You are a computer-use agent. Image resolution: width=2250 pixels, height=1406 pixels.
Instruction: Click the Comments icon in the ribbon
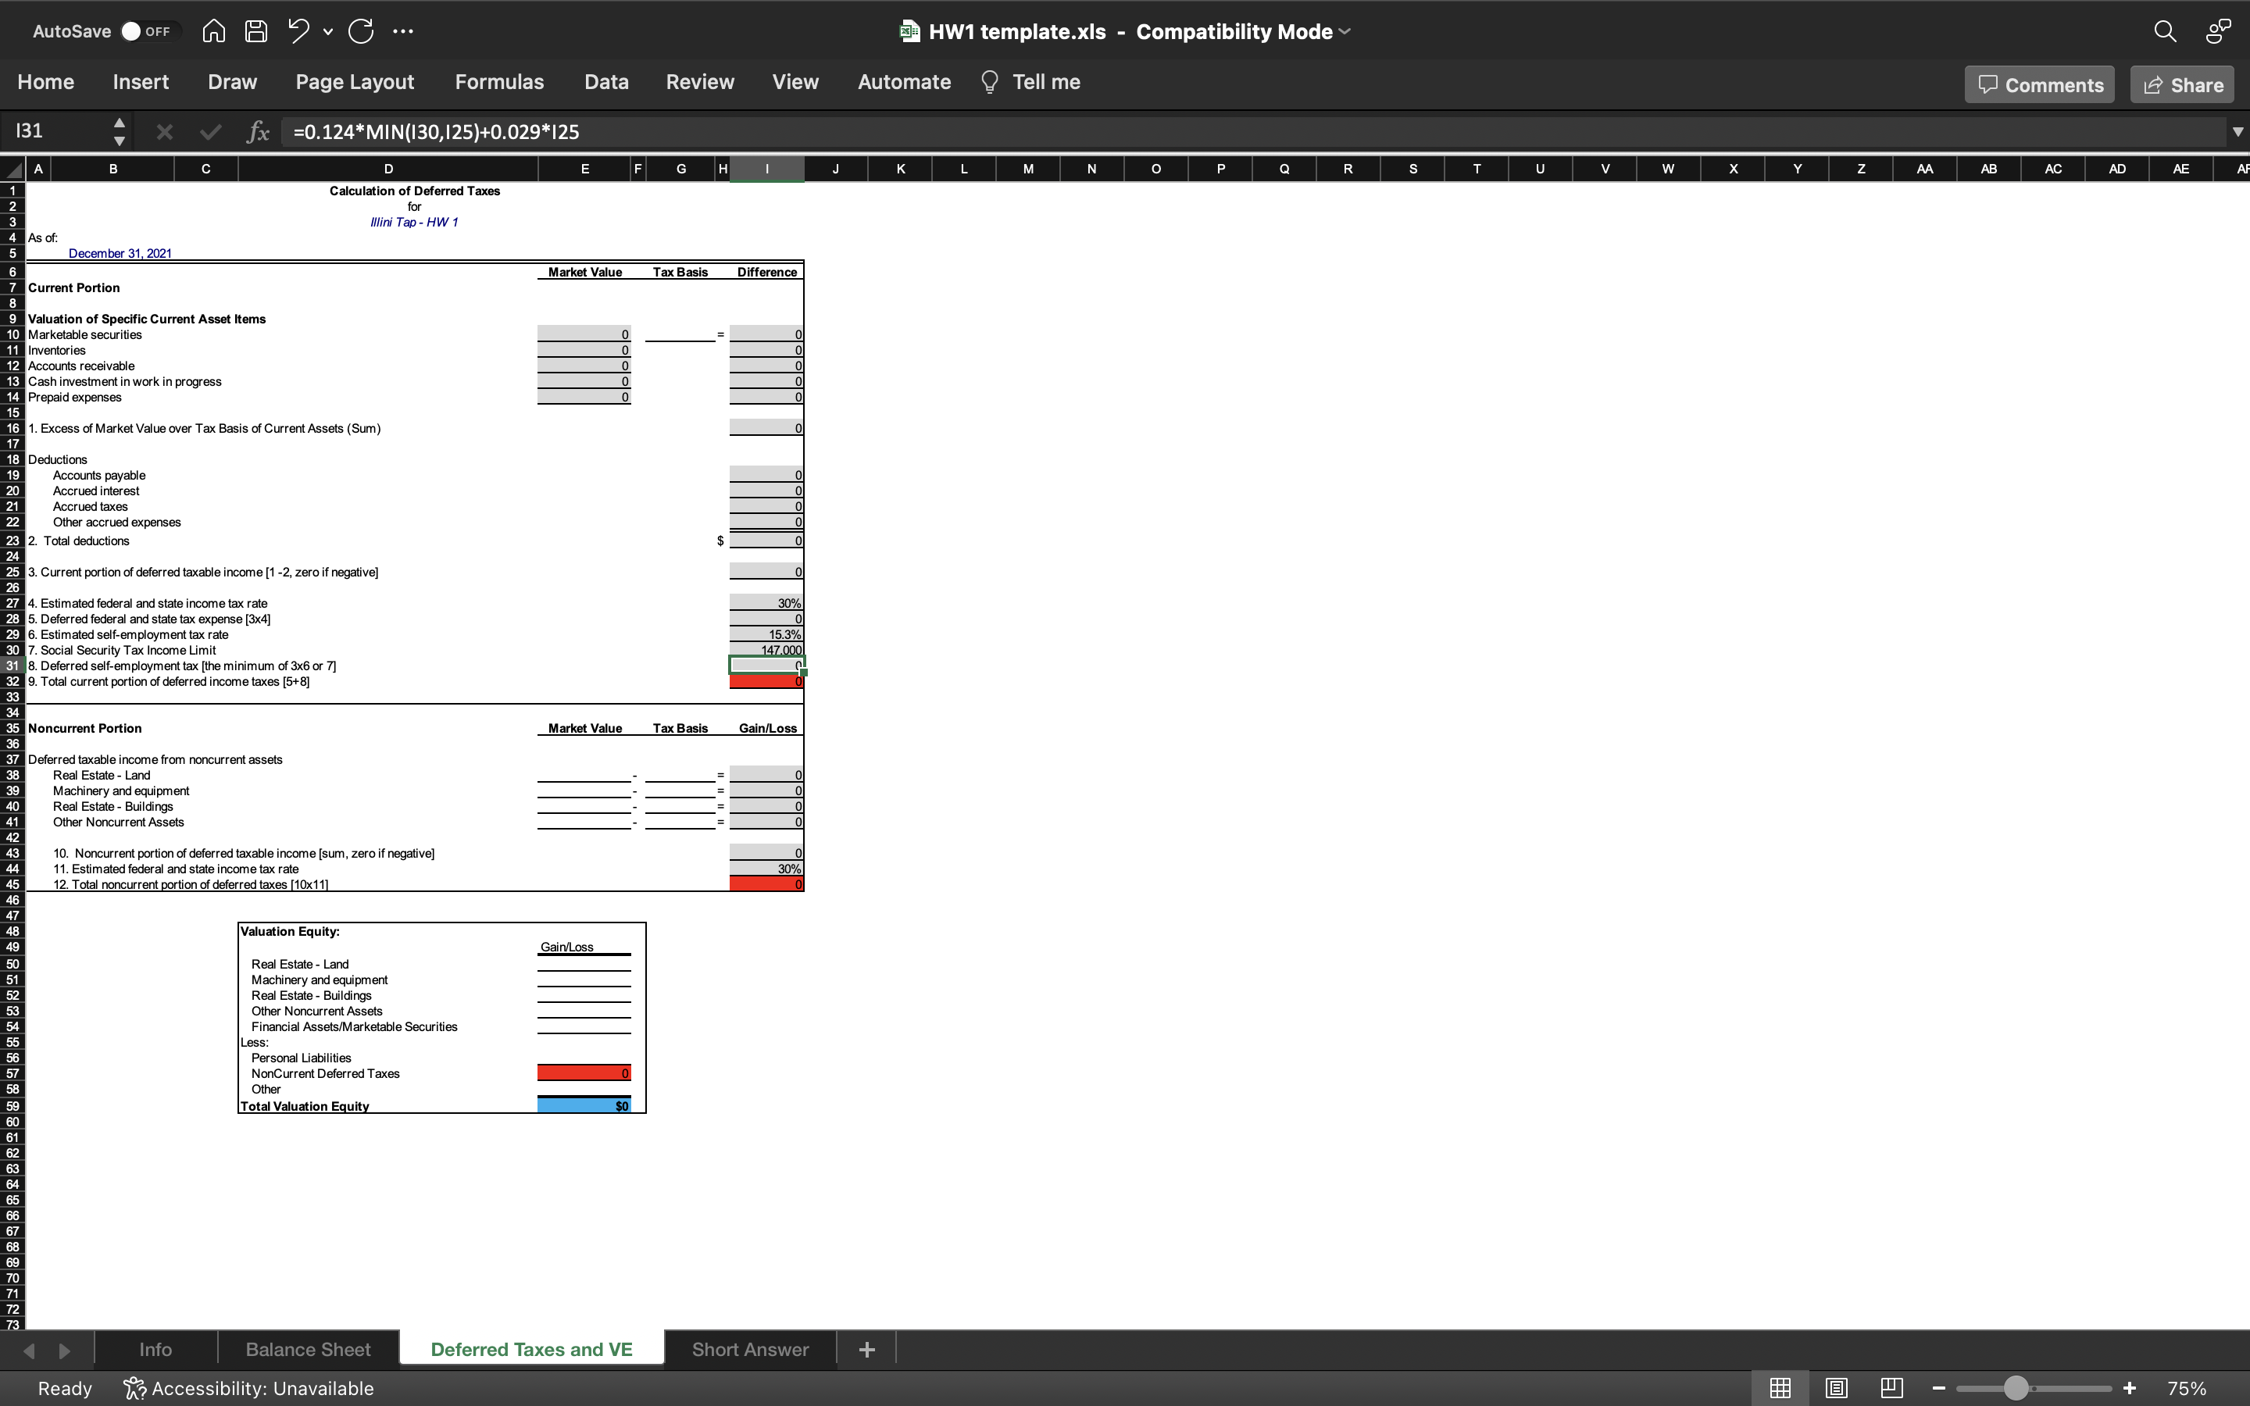coord(2039,84)
